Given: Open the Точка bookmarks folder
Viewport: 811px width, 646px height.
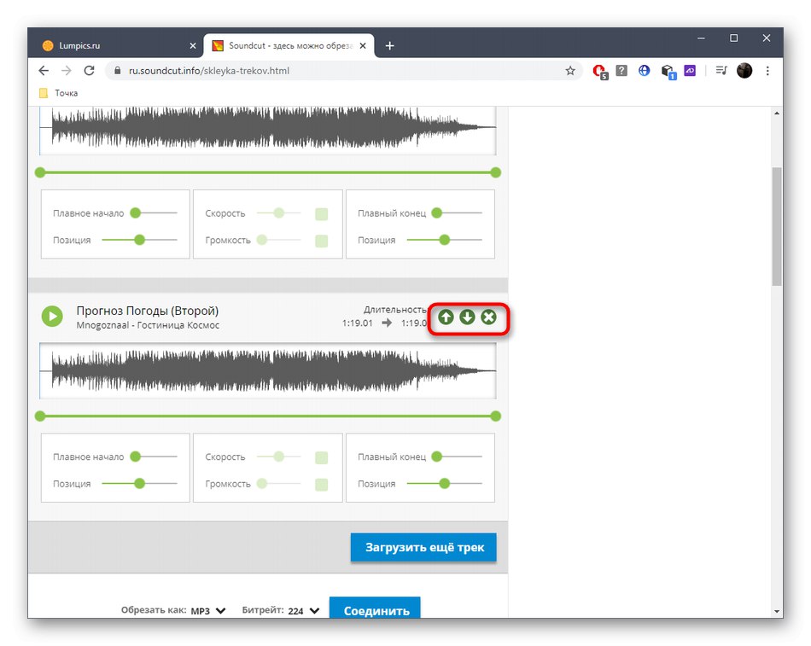Looking at the screenshot, I should coord(58,93).
